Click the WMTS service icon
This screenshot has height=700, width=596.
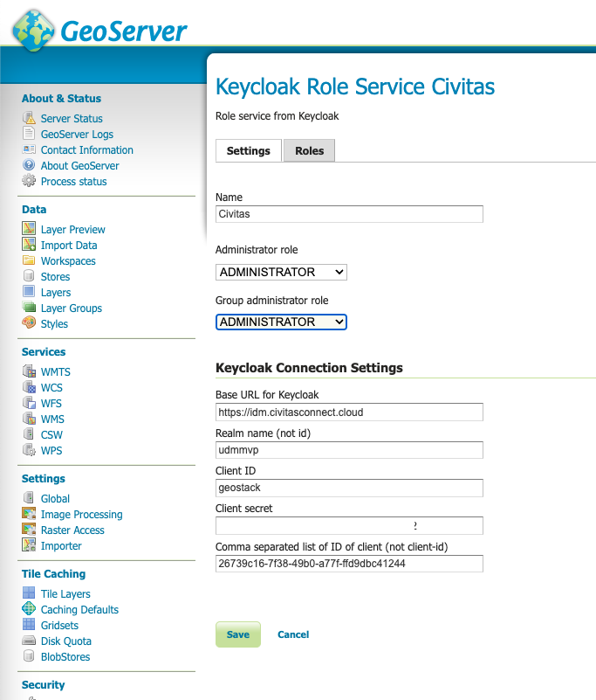click(x=29, y=371)
